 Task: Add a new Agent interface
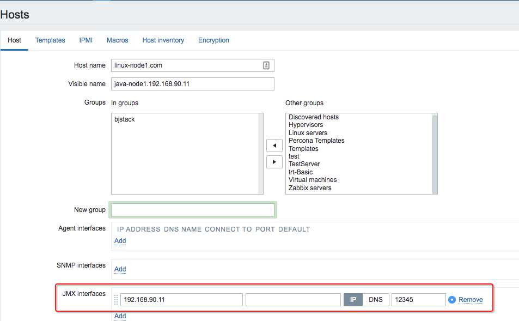pyautogui.click(x=120, y=241)
